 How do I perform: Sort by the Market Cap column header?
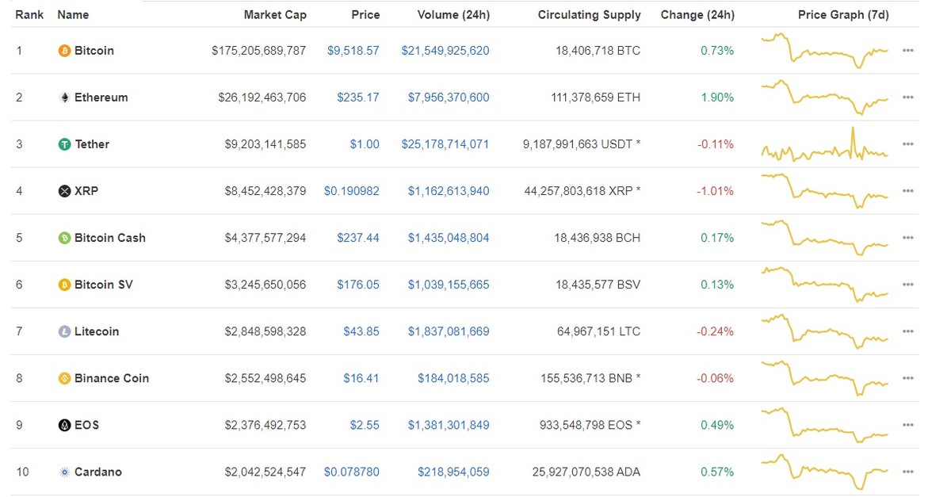point(275,14)
